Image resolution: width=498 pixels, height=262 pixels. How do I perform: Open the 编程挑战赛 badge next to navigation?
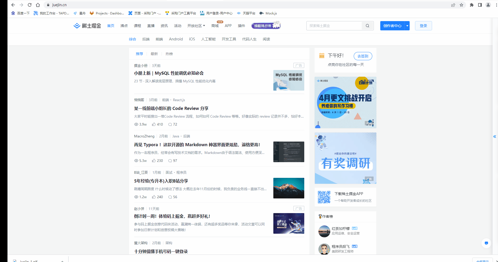point(266,25)
